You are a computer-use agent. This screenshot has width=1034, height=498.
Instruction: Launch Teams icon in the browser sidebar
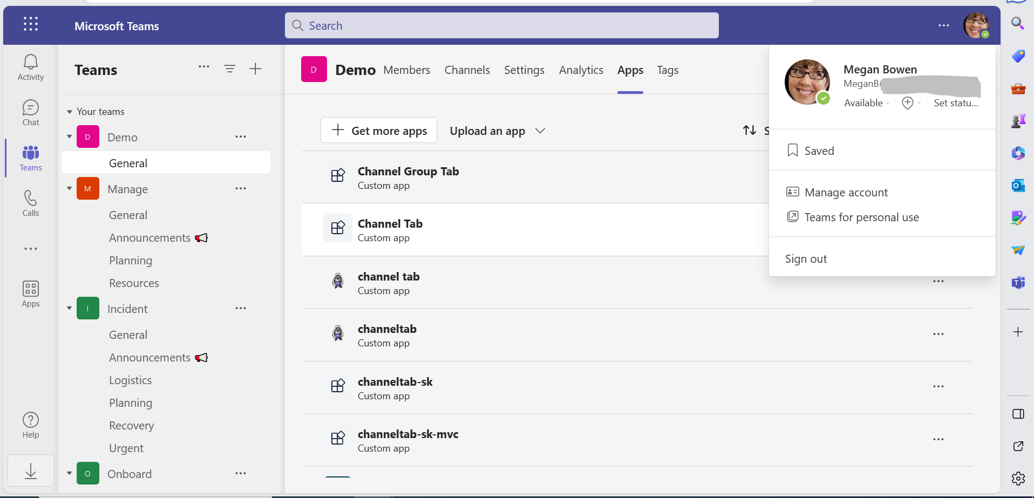(x=1018, y=282)
